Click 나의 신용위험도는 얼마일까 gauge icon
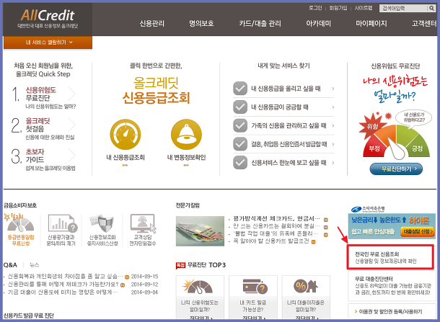 pyautogui.click(x=198, y=287)
